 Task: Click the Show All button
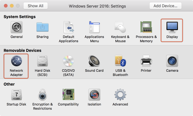[x=36, y=6]
